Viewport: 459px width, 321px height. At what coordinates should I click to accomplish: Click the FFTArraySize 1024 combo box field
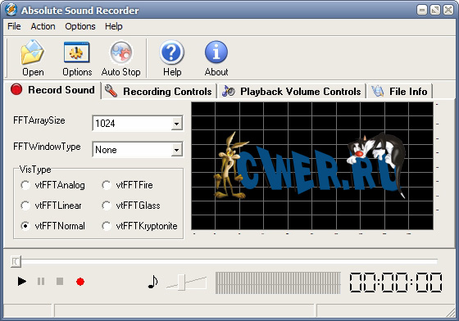[x=138, y=124]
